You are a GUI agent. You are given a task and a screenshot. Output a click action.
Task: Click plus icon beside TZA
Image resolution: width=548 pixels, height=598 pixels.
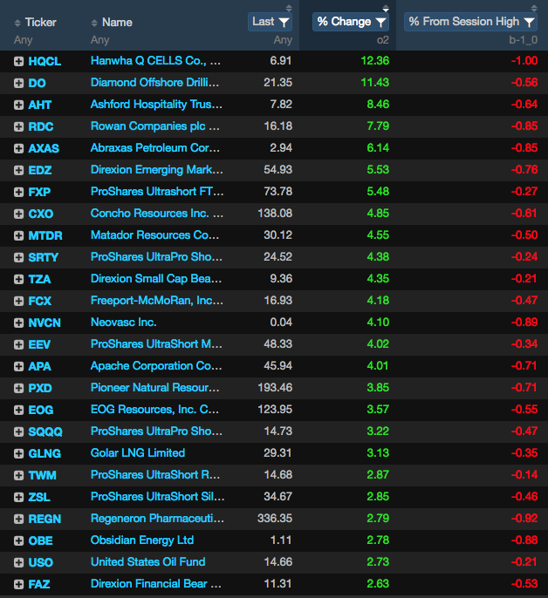coord(18,279)
